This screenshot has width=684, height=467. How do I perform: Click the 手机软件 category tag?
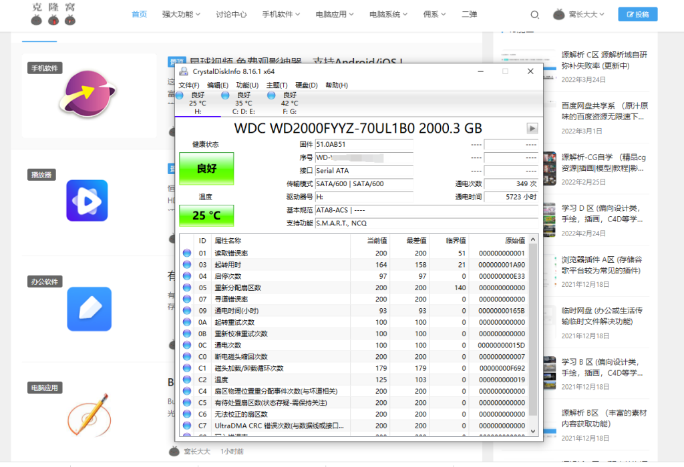(x=45, y=68)
